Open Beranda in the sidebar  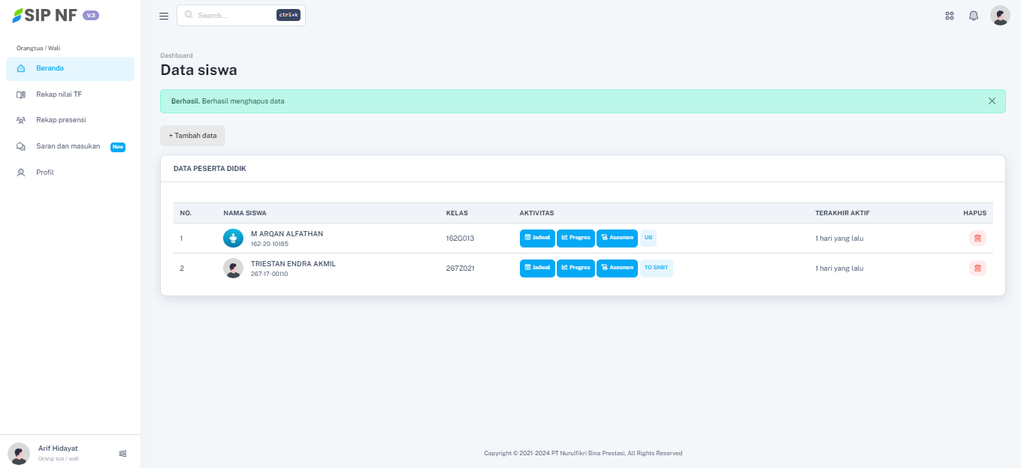(70, 68)
